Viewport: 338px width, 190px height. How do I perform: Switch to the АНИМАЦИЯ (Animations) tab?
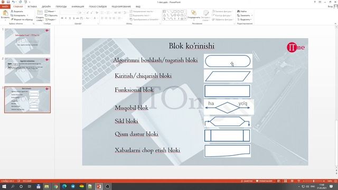78,6
